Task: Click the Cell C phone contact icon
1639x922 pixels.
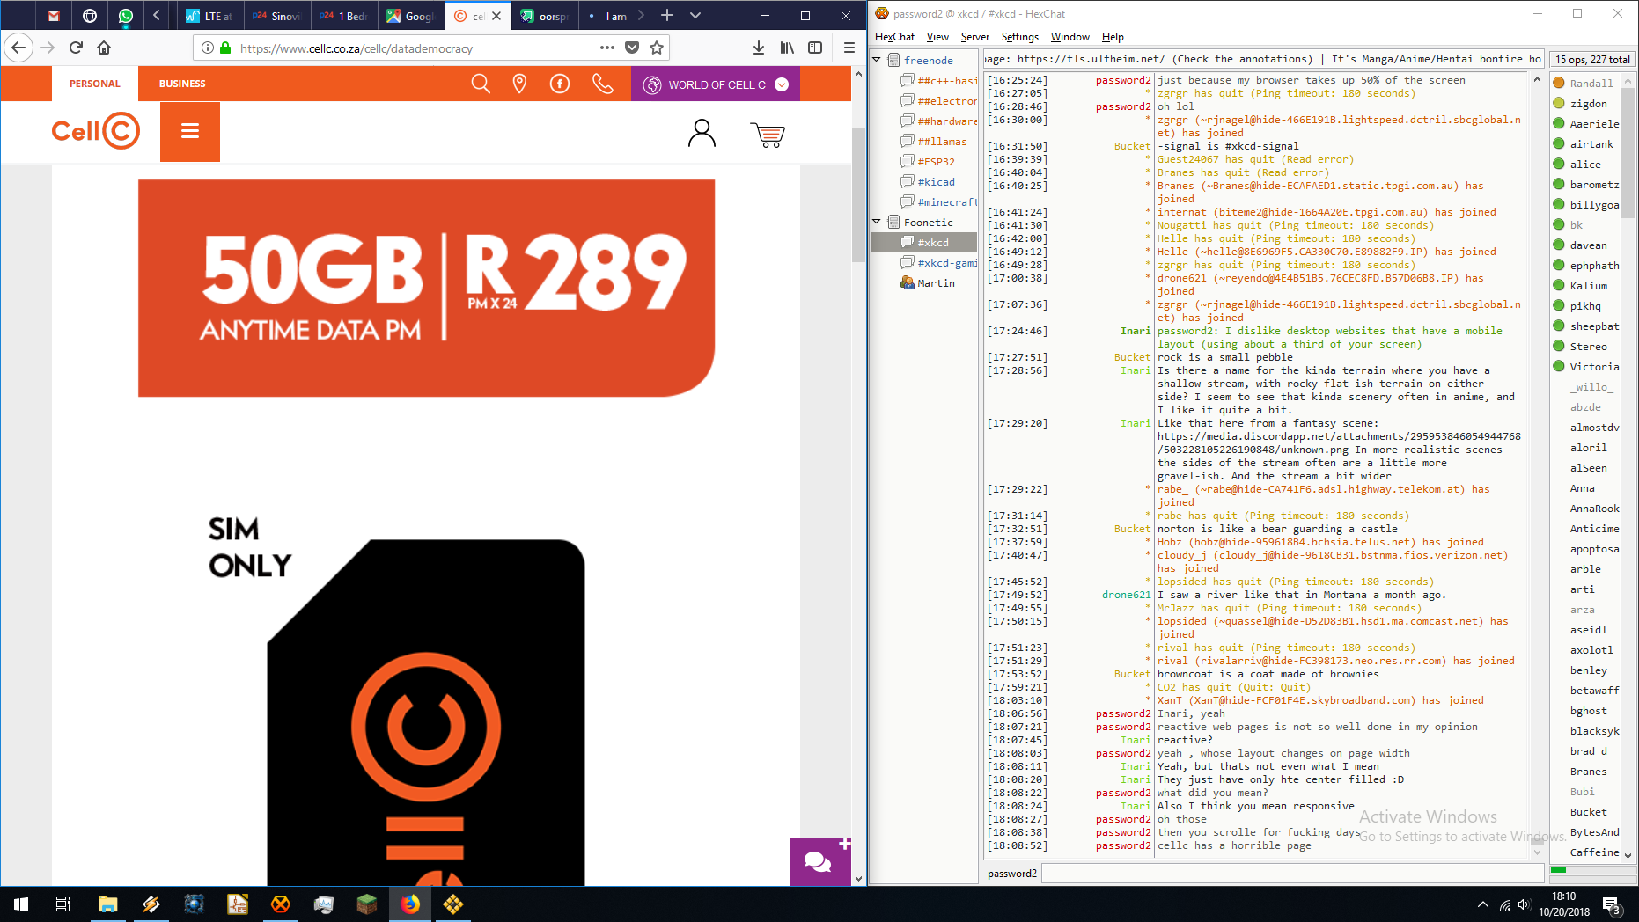Action: click(603, 84)
